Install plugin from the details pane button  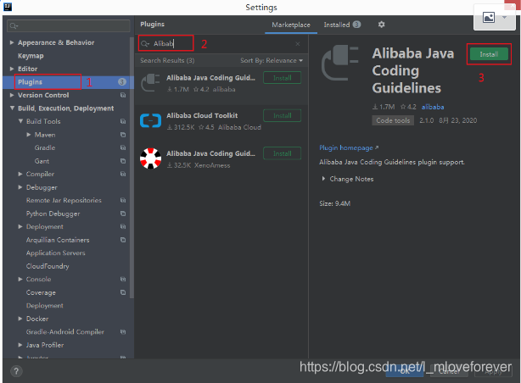point(489,54)
